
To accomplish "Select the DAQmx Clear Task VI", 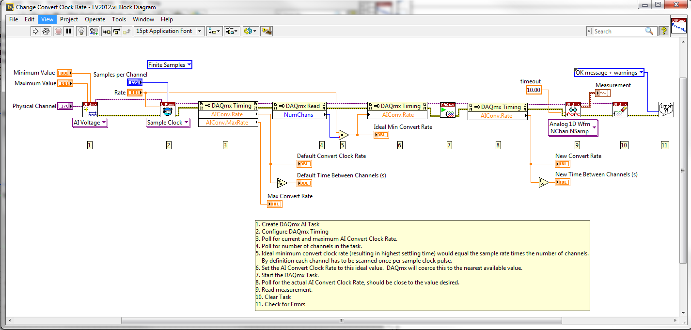I will coord(620,110).
